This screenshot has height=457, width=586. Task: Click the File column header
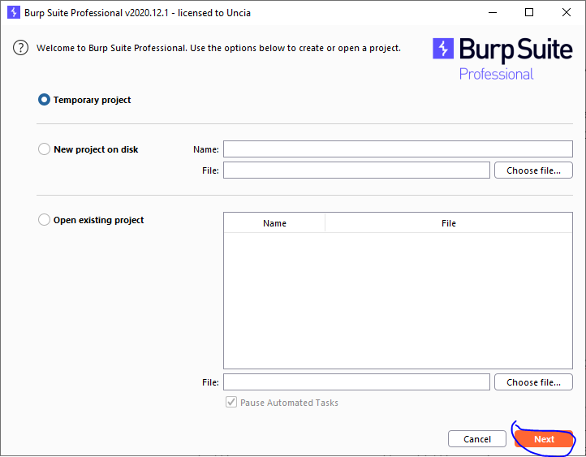tap(449, 223)
